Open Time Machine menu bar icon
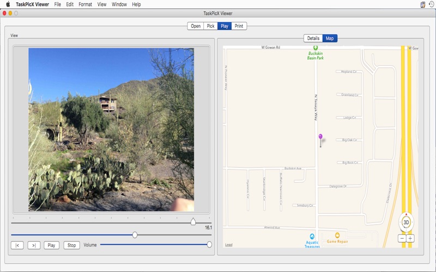This screenshot has width=436, height=272. click(x=431, y=4)
